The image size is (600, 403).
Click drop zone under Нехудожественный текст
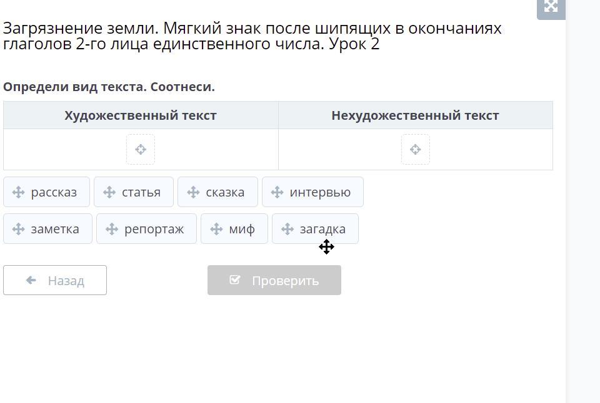416,150
